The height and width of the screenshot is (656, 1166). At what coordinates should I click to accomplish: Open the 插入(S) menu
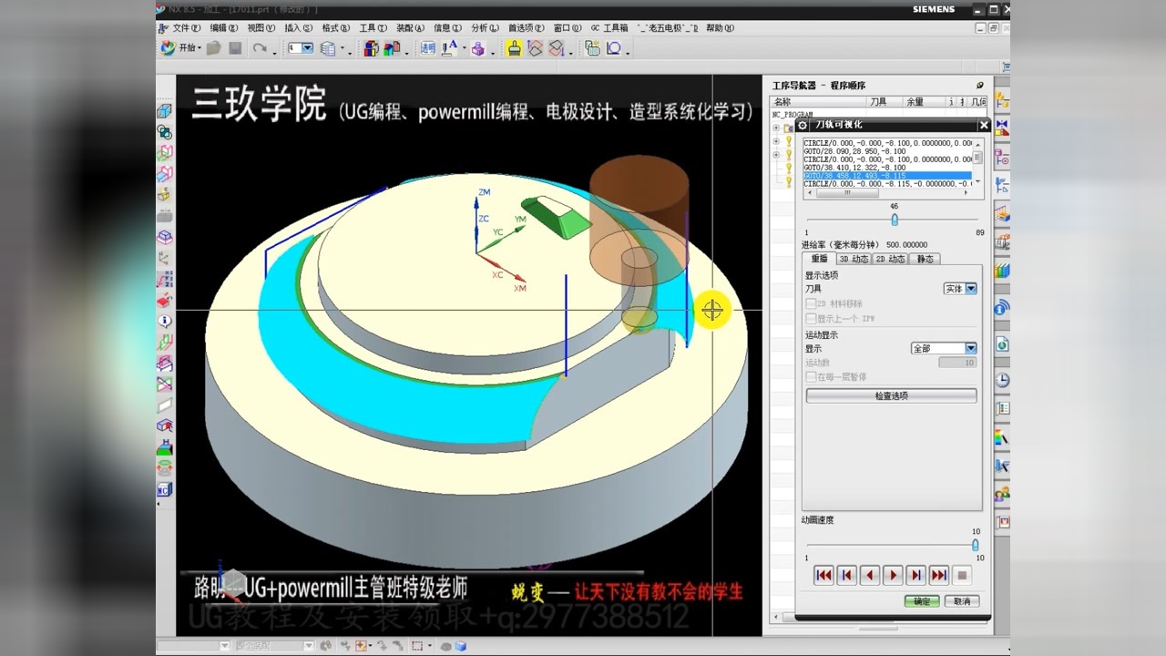pos(299,28)
